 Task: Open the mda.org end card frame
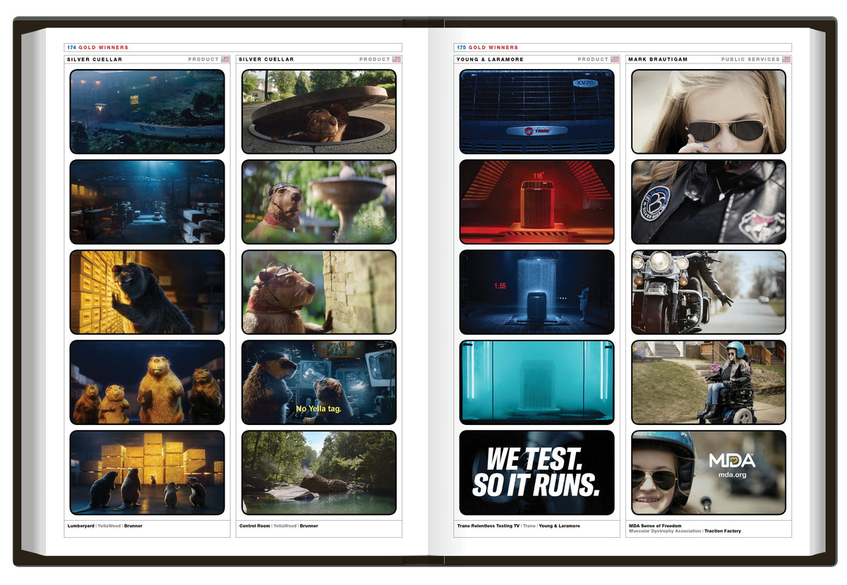point(709,472)
